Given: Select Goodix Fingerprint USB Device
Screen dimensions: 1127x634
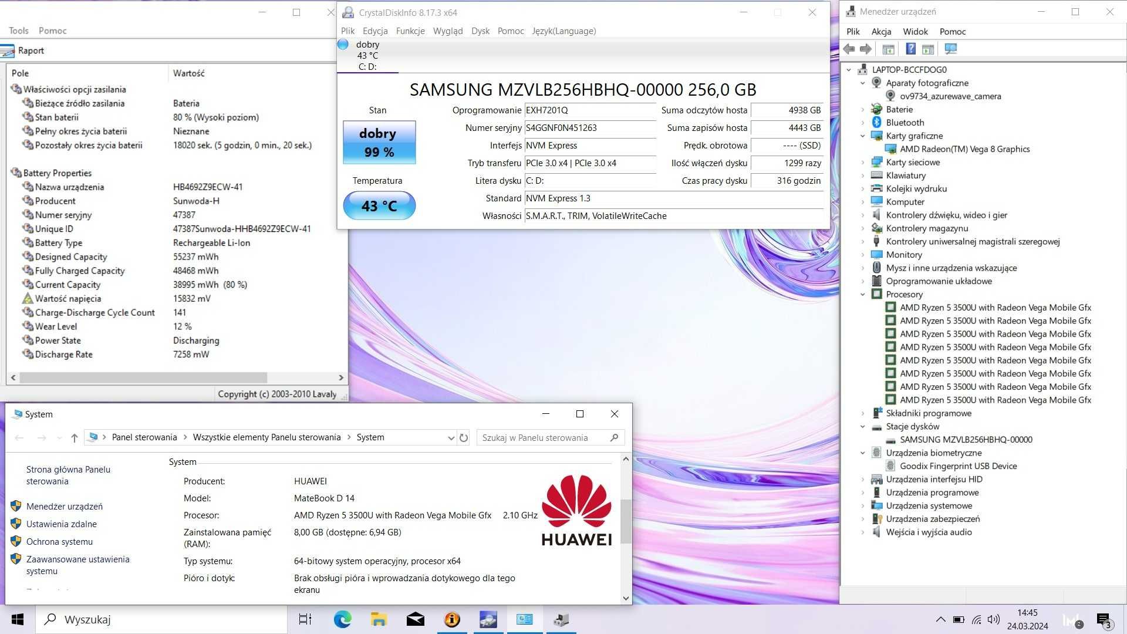Looking at the screenshot, I should [958, 466].
